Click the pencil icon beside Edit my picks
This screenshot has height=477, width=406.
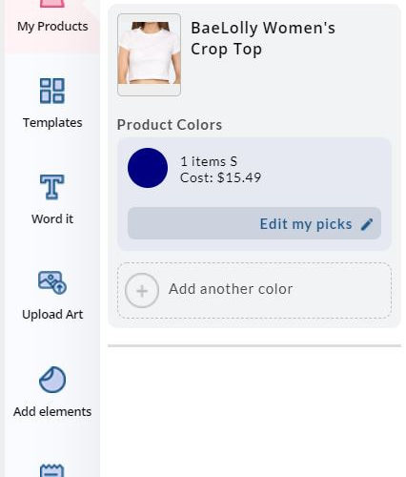pos(367,224)
